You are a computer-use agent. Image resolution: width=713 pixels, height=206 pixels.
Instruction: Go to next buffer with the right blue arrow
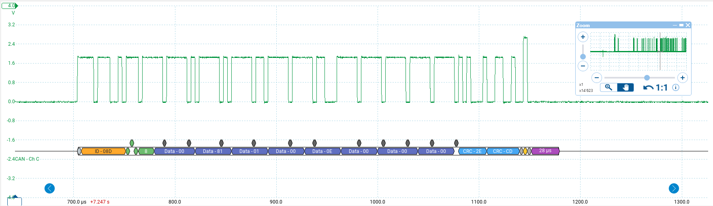coord(674,188)
